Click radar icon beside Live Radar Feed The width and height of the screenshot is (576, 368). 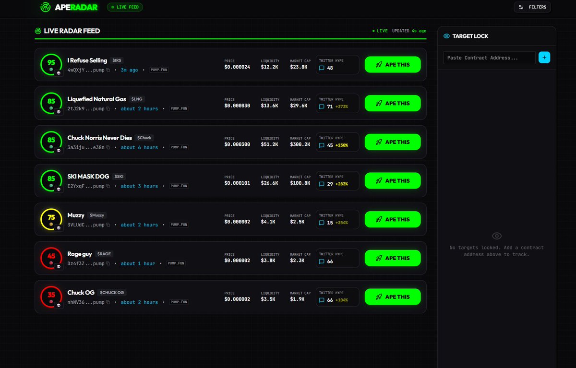coord(38,31)
